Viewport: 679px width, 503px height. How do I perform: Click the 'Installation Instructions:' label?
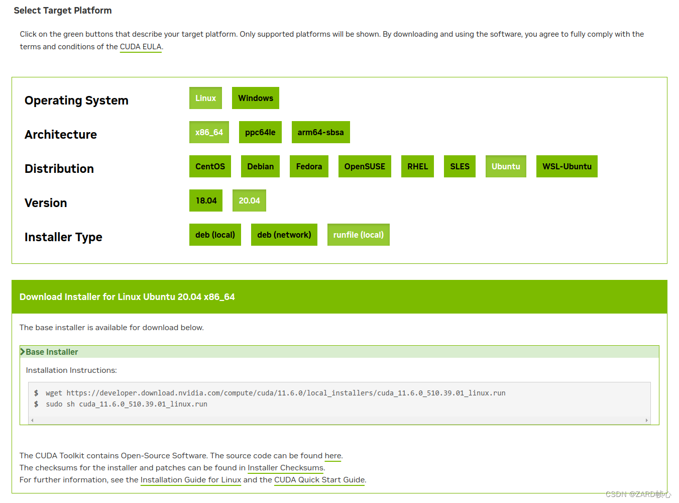point(71,370)
